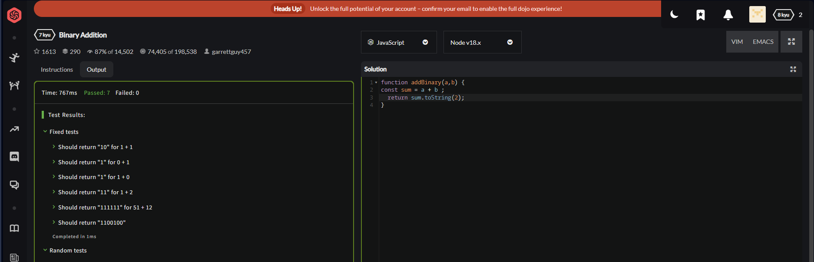814x262 pixels.
Task: Switch to the Instructions tab
Action: [x=57, y=70]
